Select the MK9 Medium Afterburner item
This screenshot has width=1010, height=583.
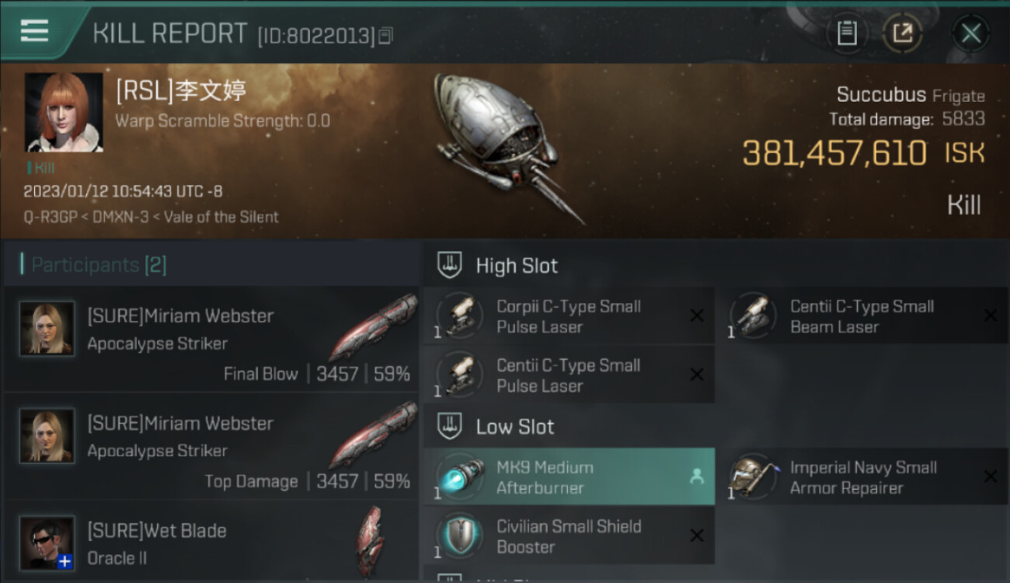click(569, 477)
